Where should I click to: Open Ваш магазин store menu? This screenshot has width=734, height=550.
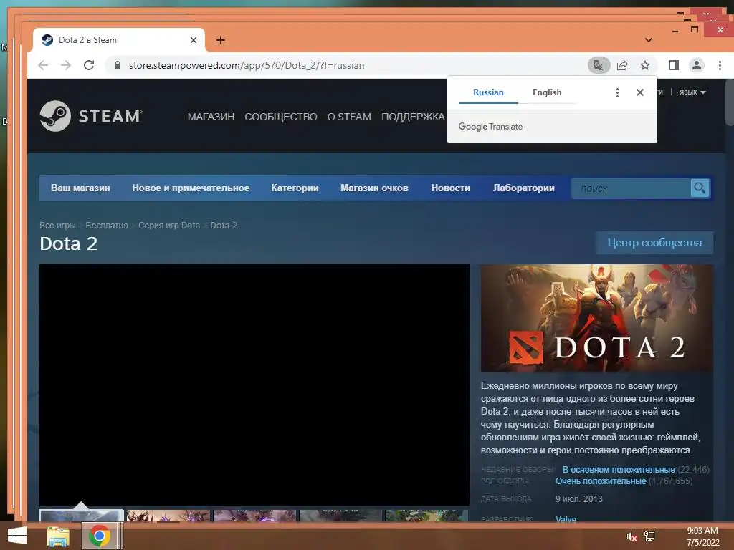[80, 188]
